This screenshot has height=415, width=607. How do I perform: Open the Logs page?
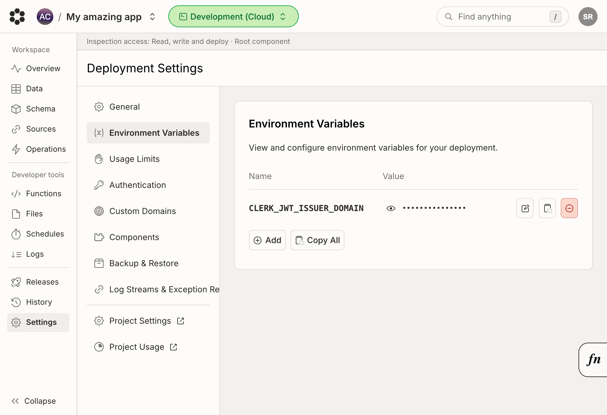tap(38, 254)
